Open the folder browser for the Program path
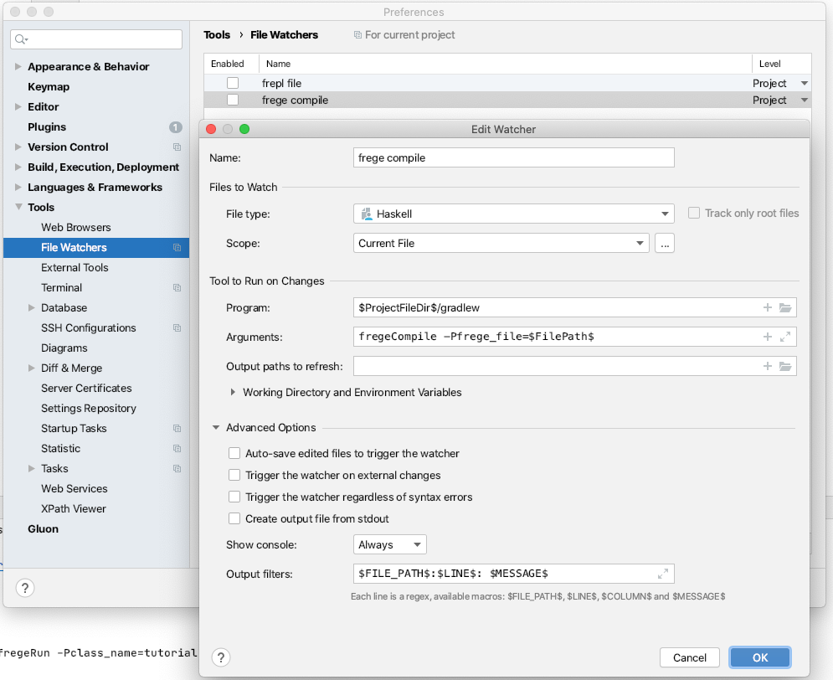The image size is (833, 680). 785,307
